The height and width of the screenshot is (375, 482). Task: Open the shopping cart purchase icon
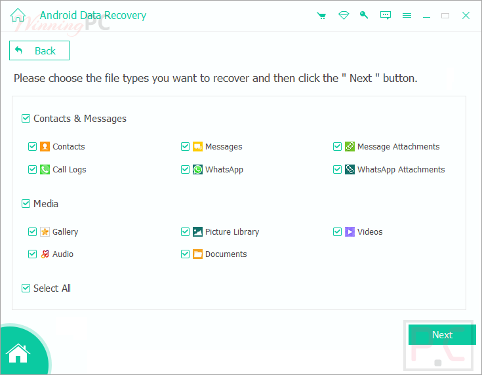321,15
